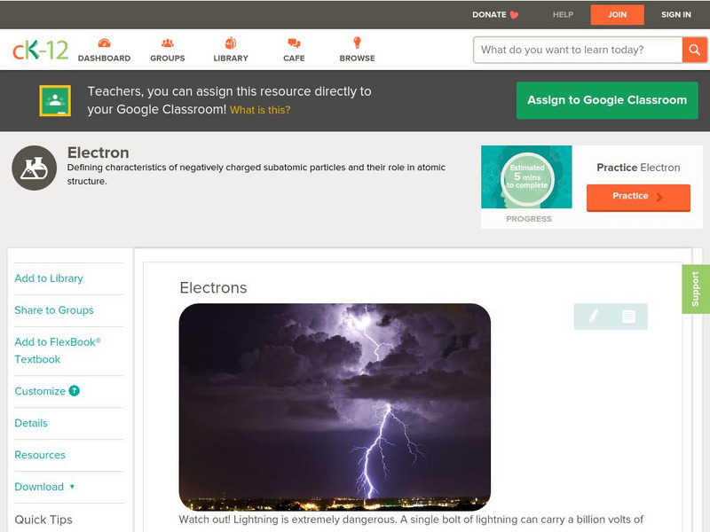The height and width of the screenshot is (532, 710).
Task: Click the Customize link
Action: (40, 391)
